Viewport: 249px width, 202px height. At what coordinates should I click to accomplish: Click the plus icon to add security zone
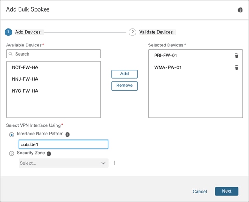114,163
